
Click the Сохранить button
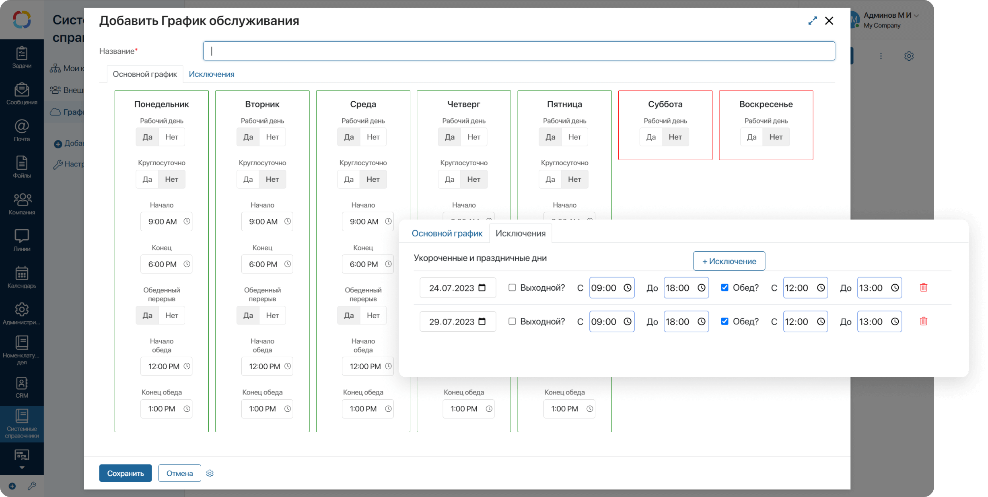click(126, 473)
